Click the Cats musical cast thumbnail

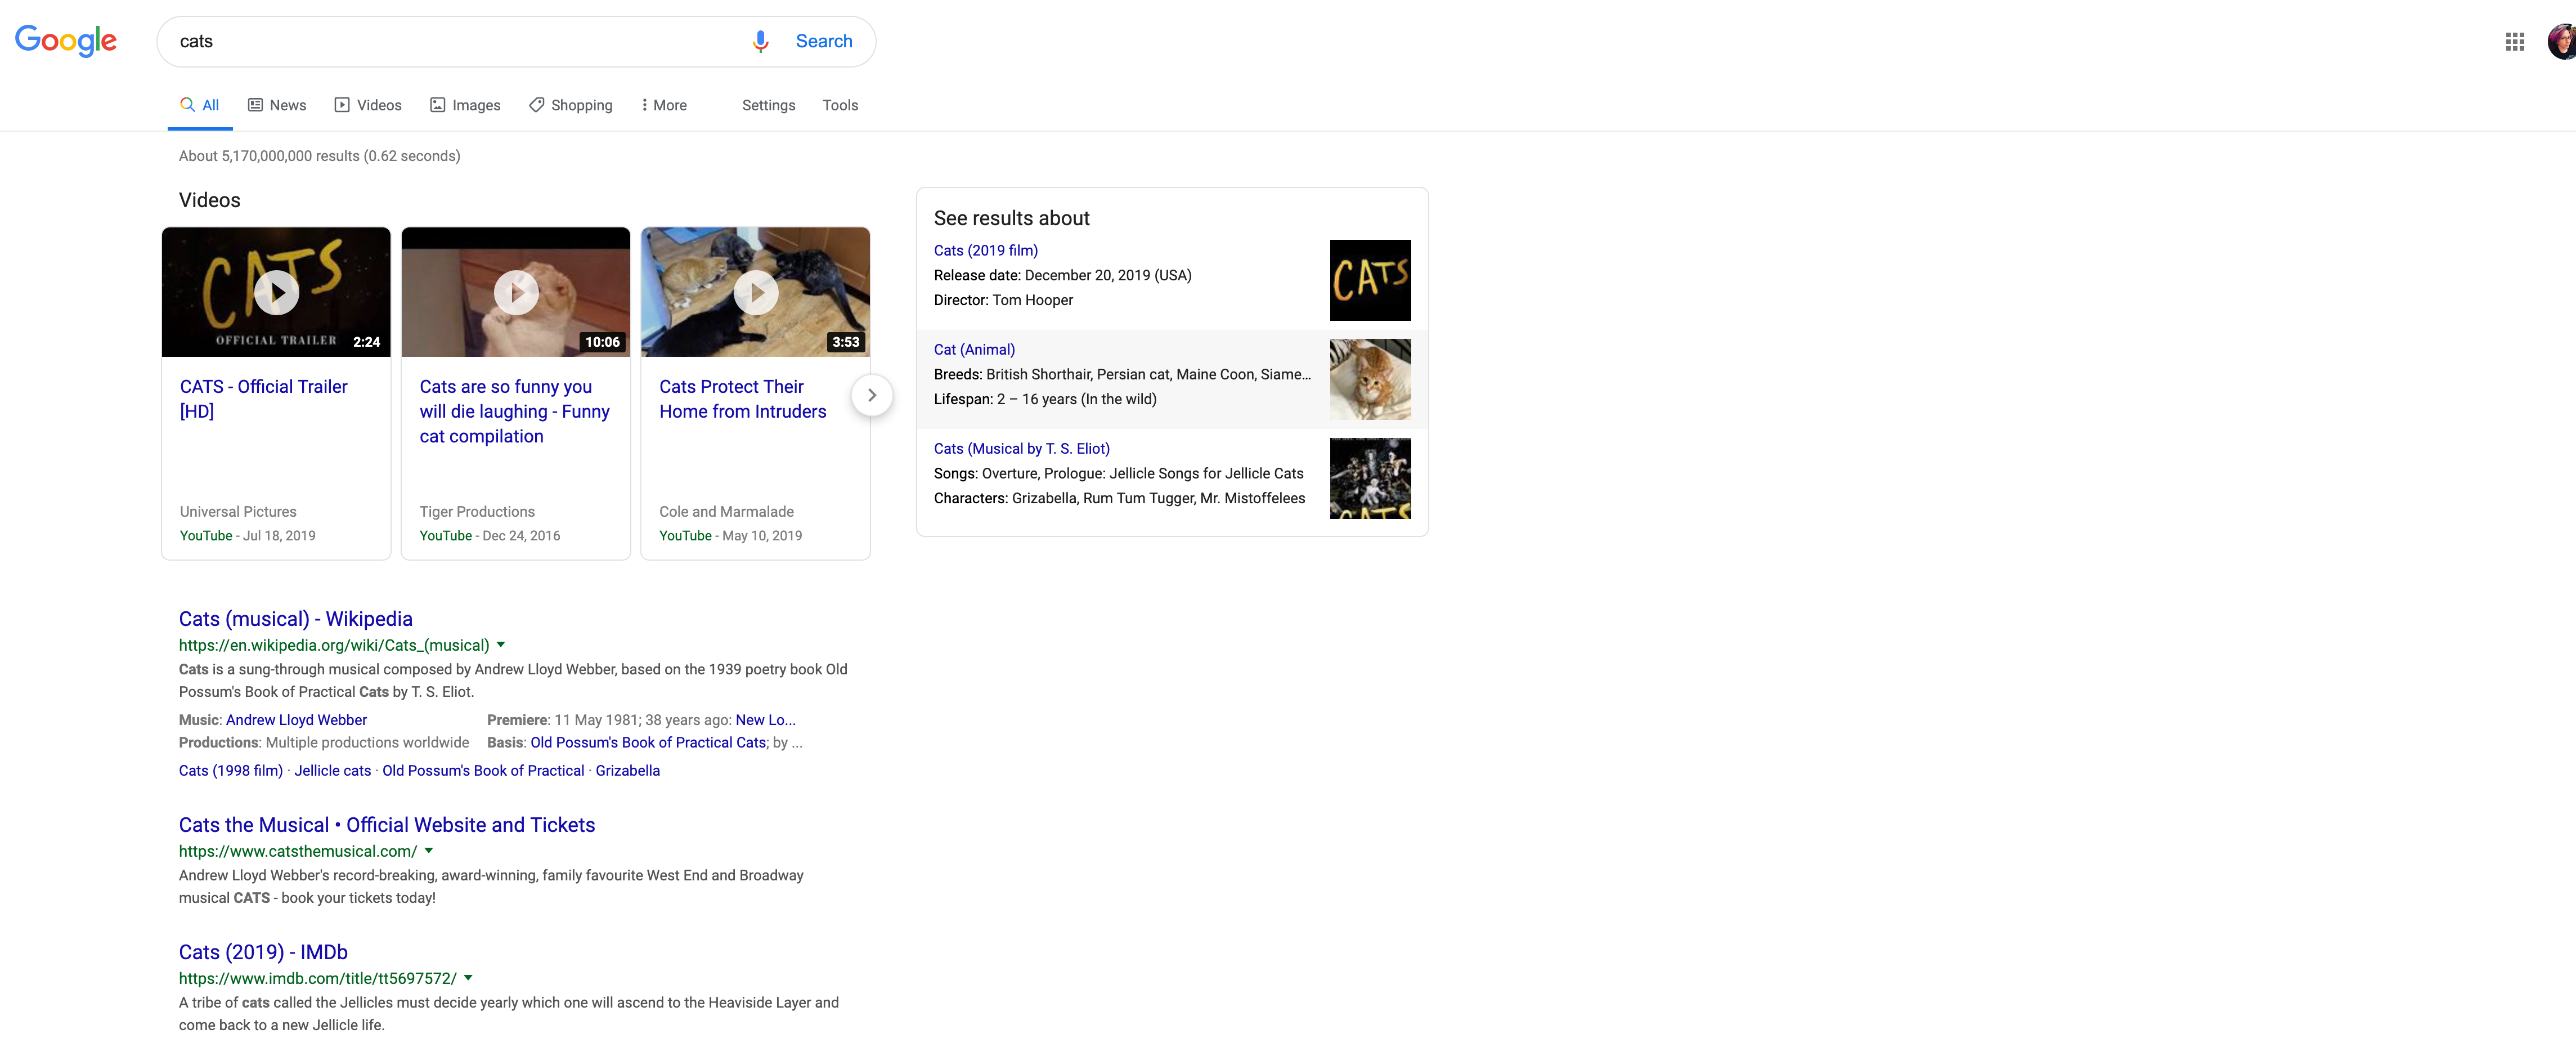(x=1370, y=478)
